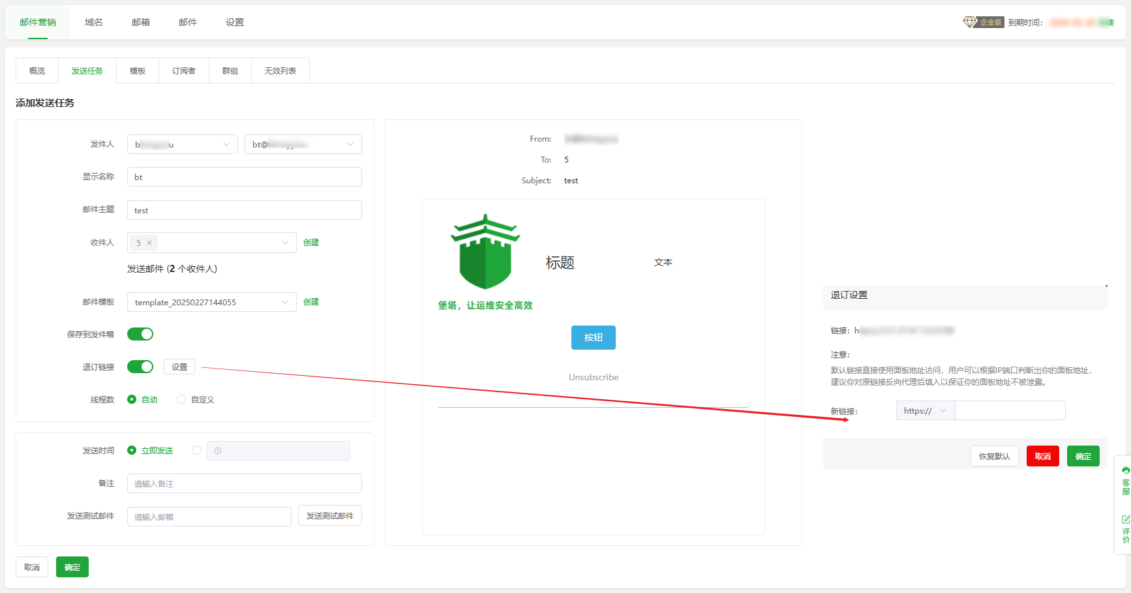Click 恢复默认 in unsubscribe settings
The image size is (1131, 593).
[995, 456]
